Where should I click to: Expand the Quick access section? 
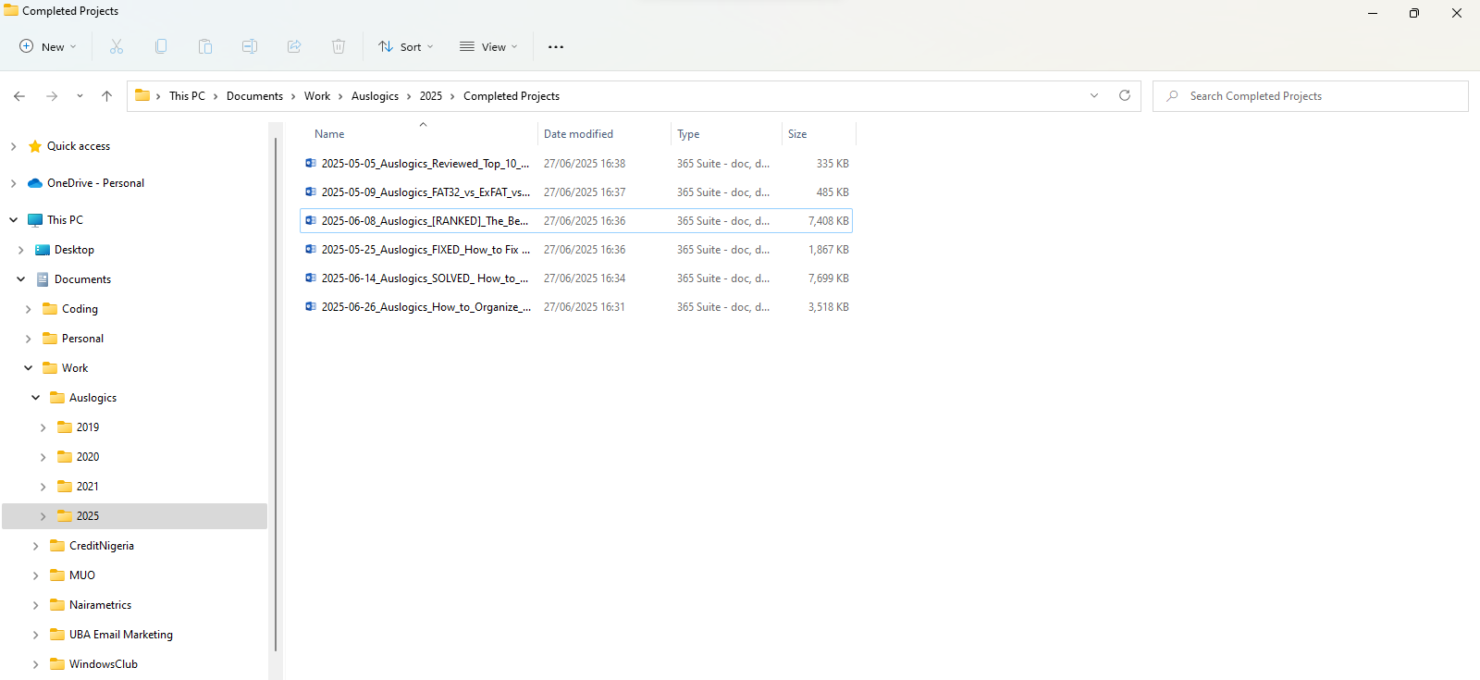[x=13, y=146]
